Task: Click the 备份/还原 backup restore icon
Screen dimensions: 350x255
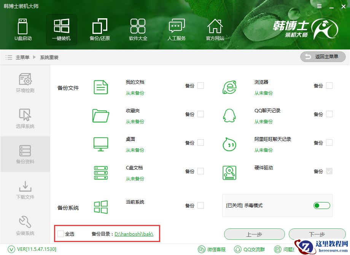Action: [x=100, y=30]
